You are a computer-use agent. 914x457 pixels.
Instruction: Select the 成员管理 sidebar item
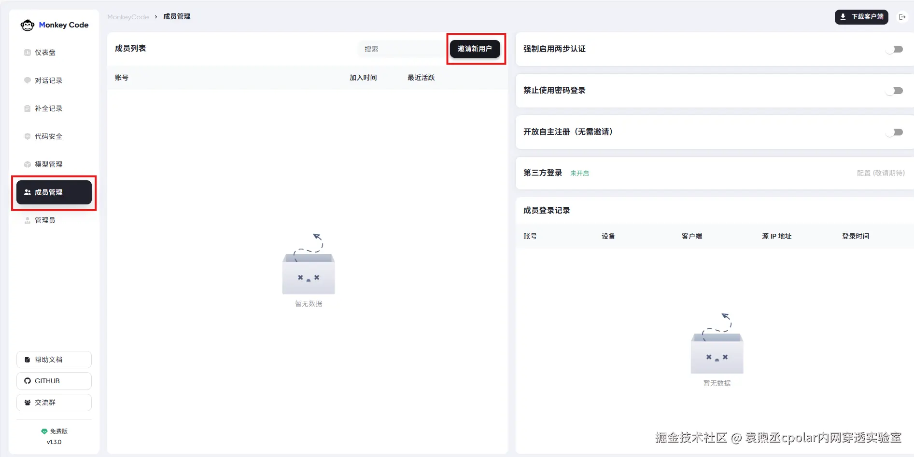point(54,192)
